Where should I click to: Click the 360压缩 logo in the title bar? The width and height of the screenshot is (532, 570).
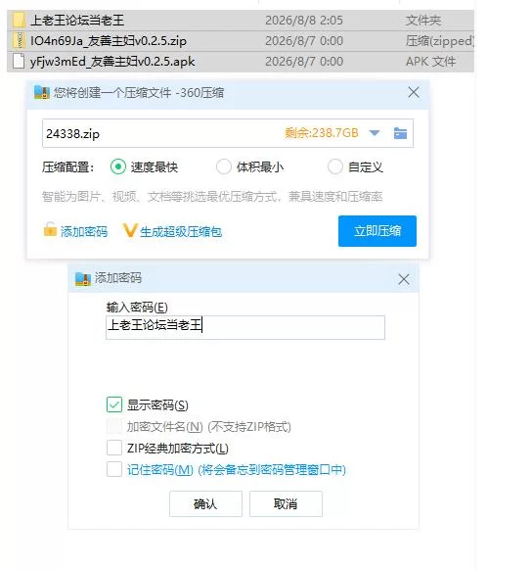click(x=42, y=92)
